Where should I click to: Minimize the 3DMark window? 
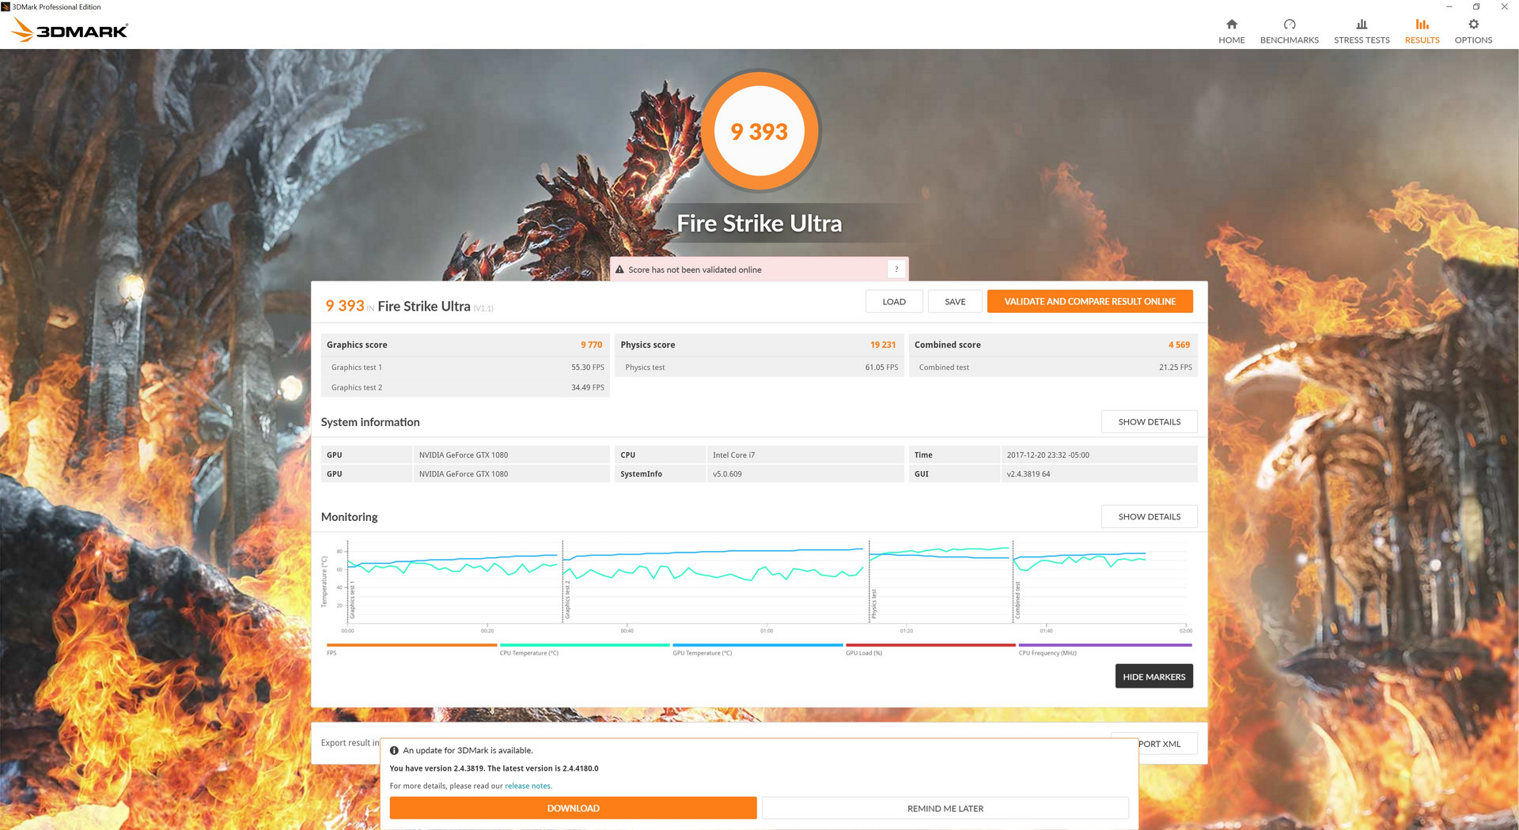pyautogui.click(x=1449, y=7)
